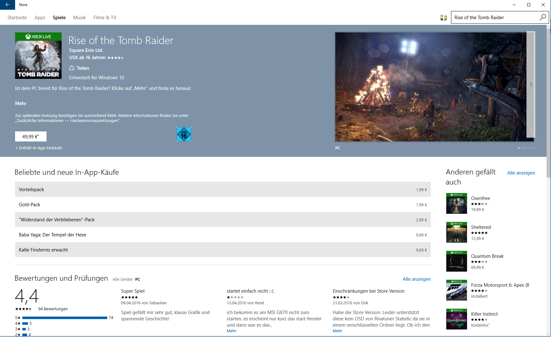Click Einschränkungen bei Store Version review title
The image size is (551, 337).
(369, 291)
